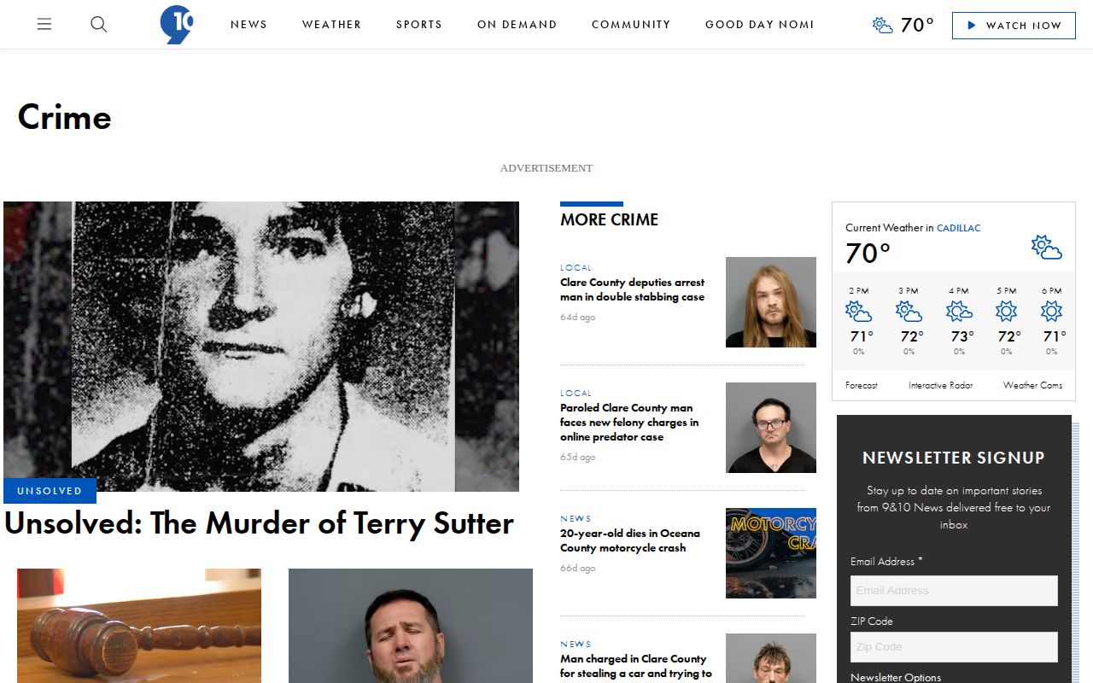Select the 3 PM forecast weather icon
Screen dimensions: 1093x683
909,312
